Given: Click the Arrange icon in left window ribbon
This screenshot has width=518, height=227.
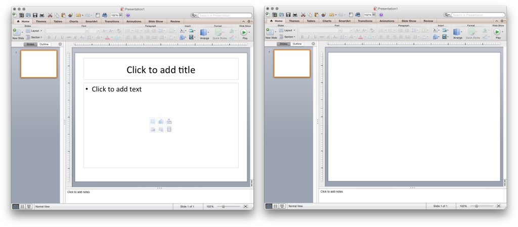Looking at the screenshot, I should tap(204, 32).
